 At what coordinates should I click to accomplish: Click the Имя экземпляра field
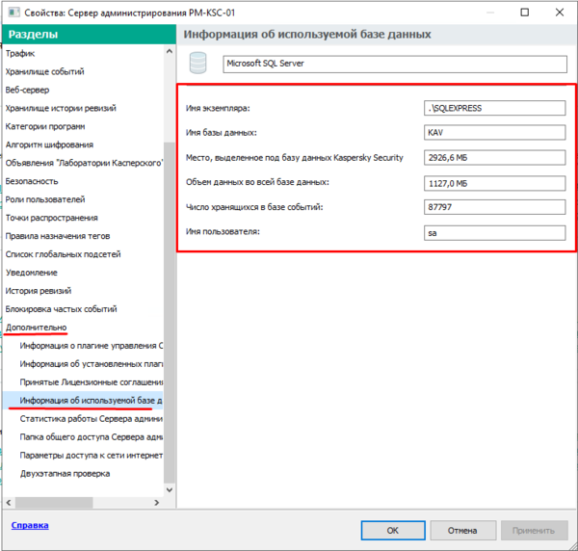click(x=495, y=108)
